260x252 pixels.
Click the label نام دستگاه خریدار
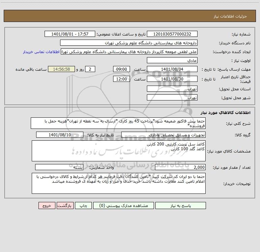click(235, 43)
